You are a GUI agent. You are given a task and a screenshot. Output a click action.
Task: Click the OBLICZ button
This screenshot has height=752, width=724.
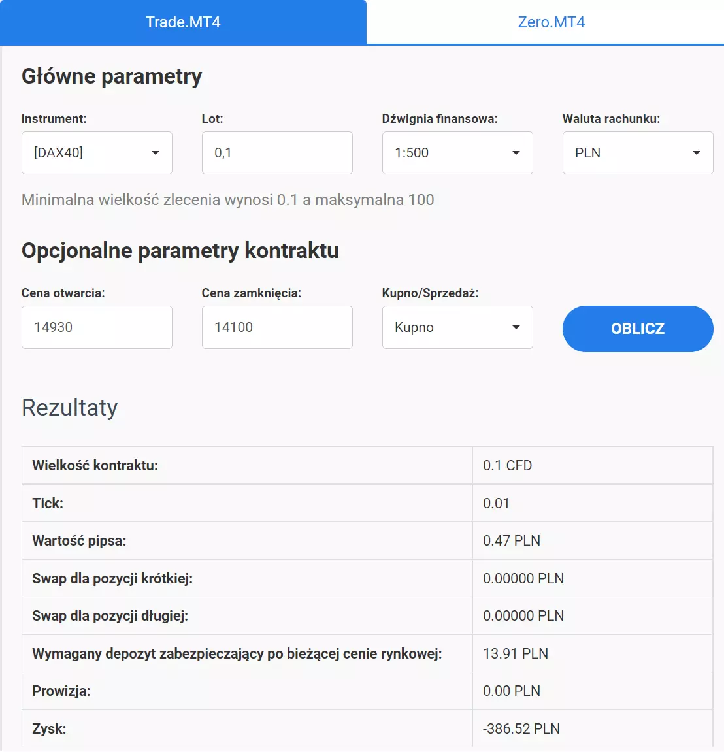638,329
